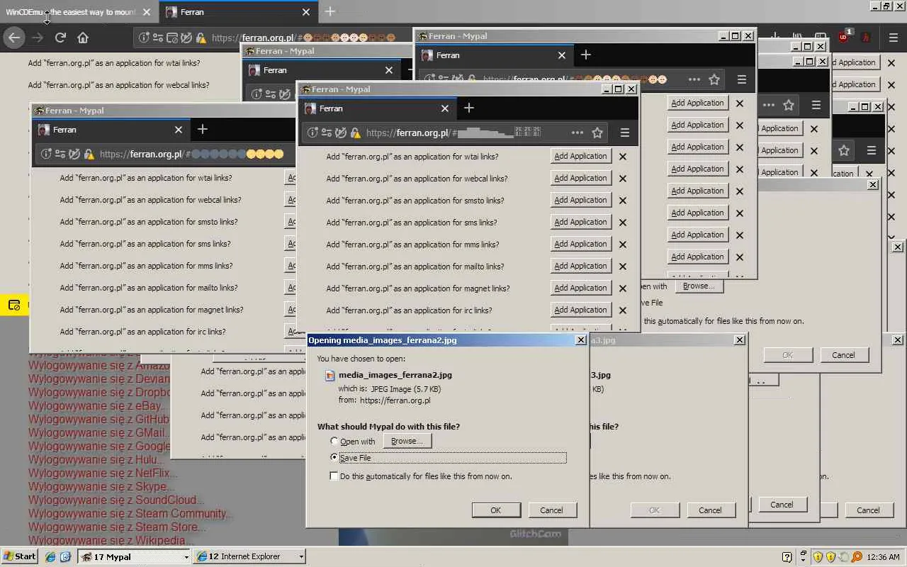Click the 'Wylogowywanie się z Skype...' text
This screenshot has width=907, height=567.
click(101, 487)
